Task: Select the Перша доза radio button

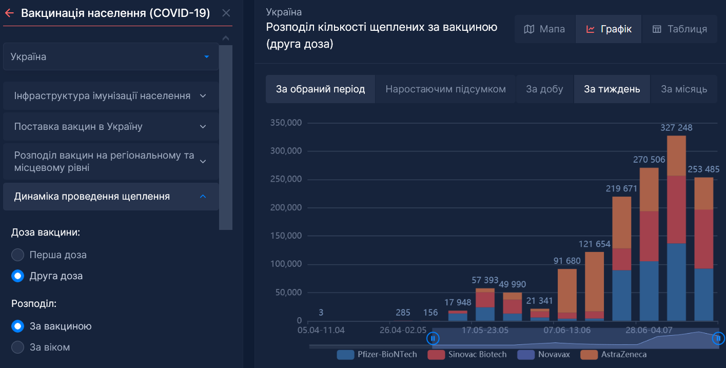Action: (18, 255)
